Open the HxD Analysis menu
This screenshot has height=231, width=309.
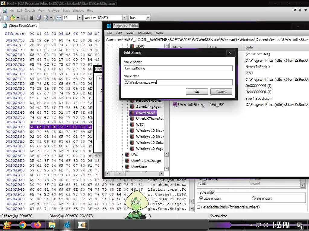pos(53,11)
